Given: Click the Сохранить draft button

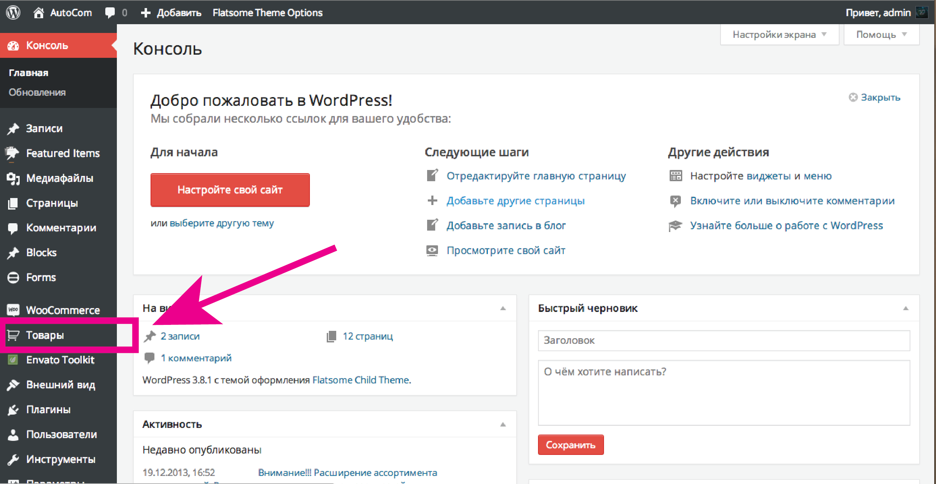Looking at the screenshot, I should pos(571,445).
